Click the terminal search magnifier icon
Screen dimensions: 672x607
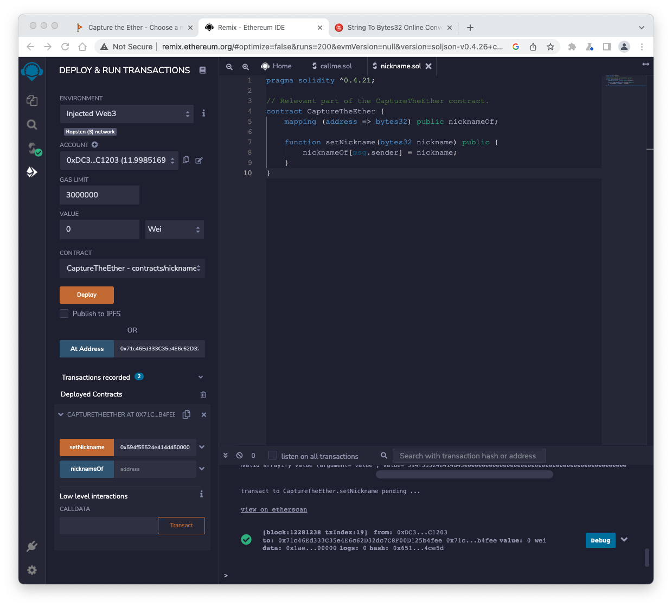[384, 456]
